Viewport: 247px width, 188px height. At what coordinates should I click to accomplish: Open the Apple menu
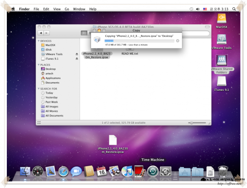coord(13,9)
